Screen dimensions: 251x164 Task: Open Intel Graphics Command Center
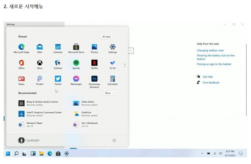pos(40,114)
